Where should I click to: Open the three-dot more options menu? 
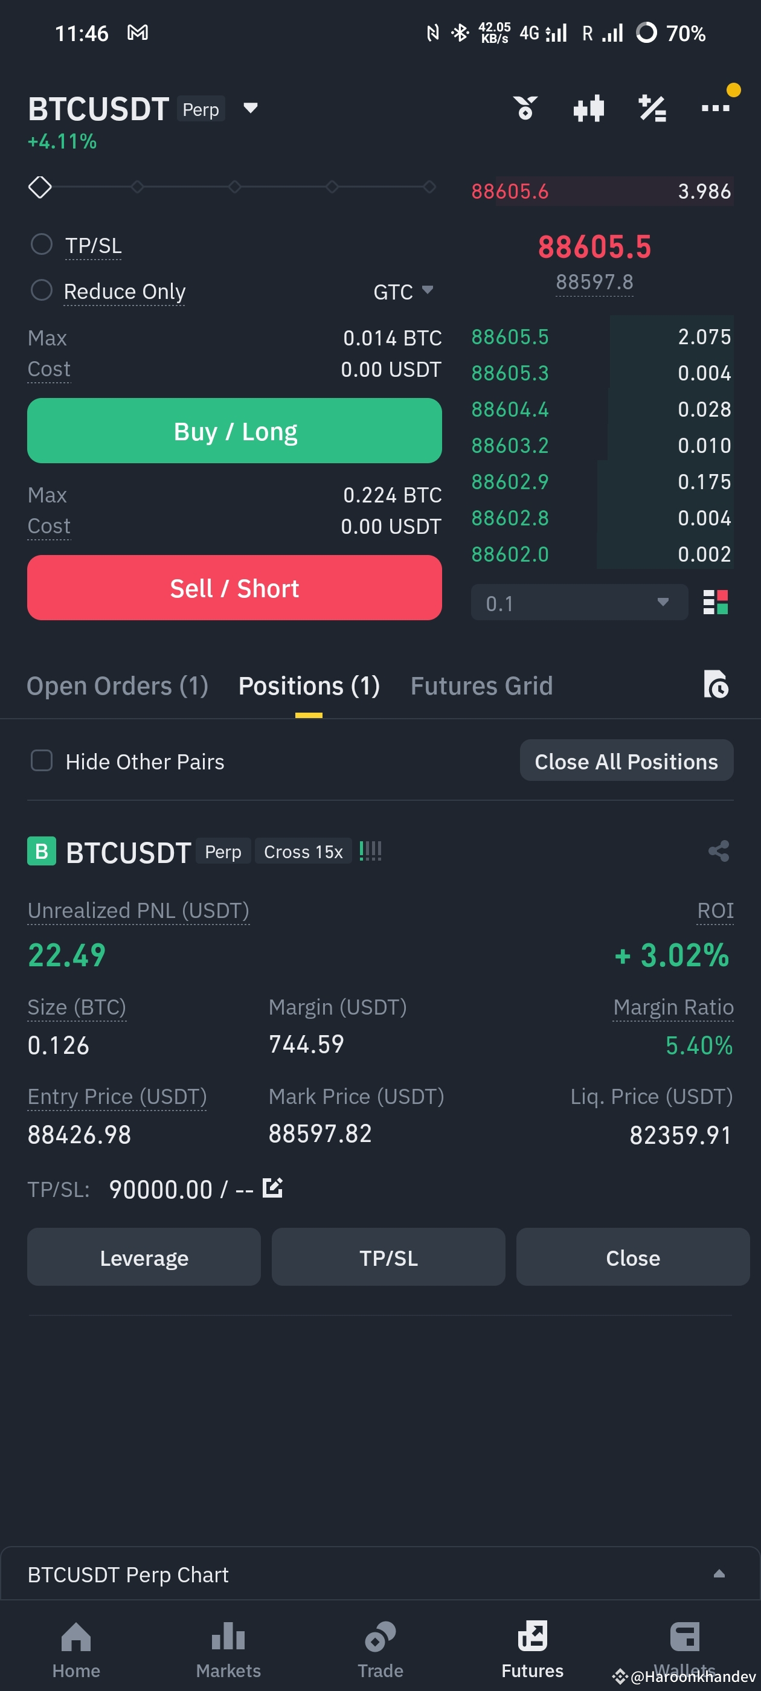[715, 107]
